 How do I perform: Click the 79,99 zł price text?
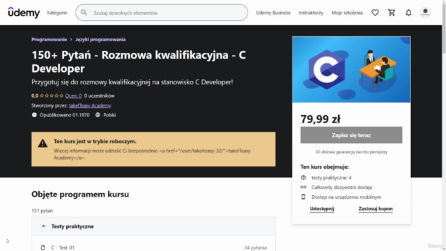click(x=321, y=119)
